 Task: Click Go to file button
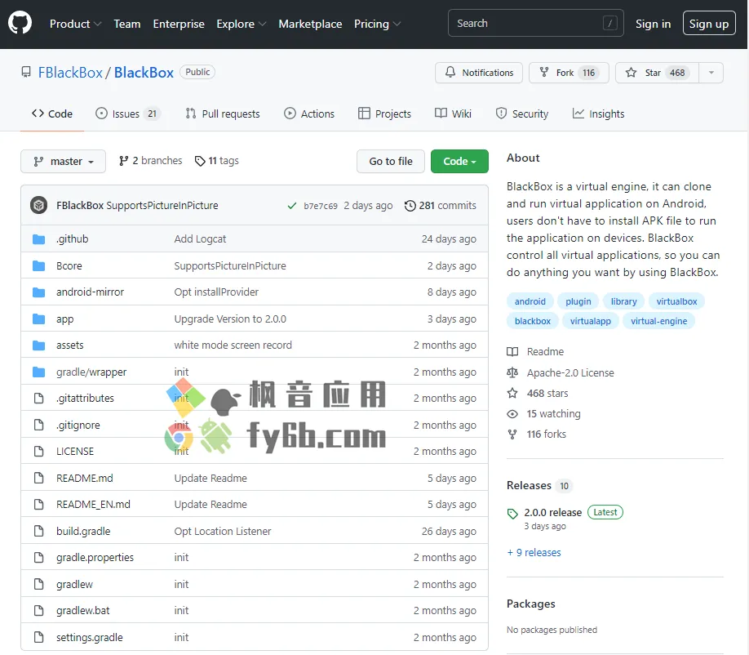[391, 162]
